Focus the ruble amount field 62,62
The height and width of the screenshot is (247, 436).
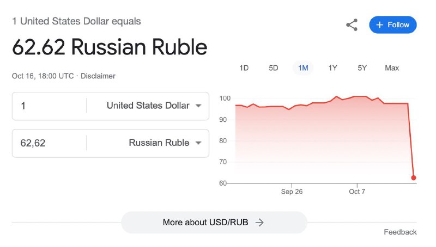50,143
